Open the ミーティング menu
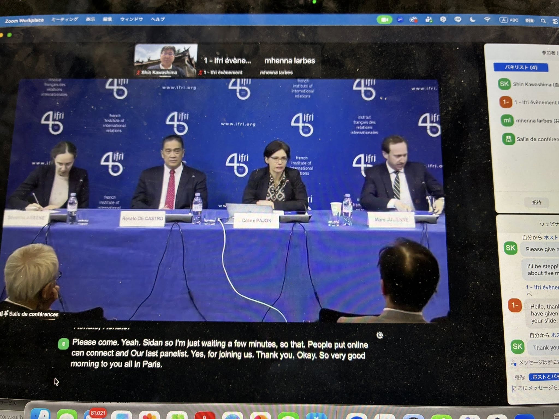 click(x=65, y=19)
